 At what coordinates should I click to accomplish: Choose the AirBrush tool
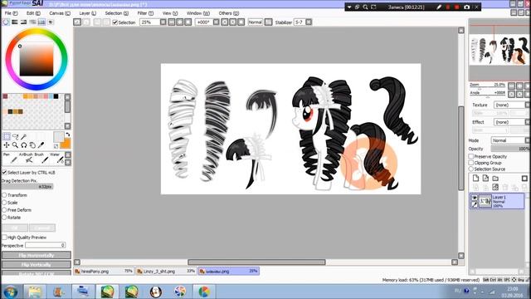[26, 158]
